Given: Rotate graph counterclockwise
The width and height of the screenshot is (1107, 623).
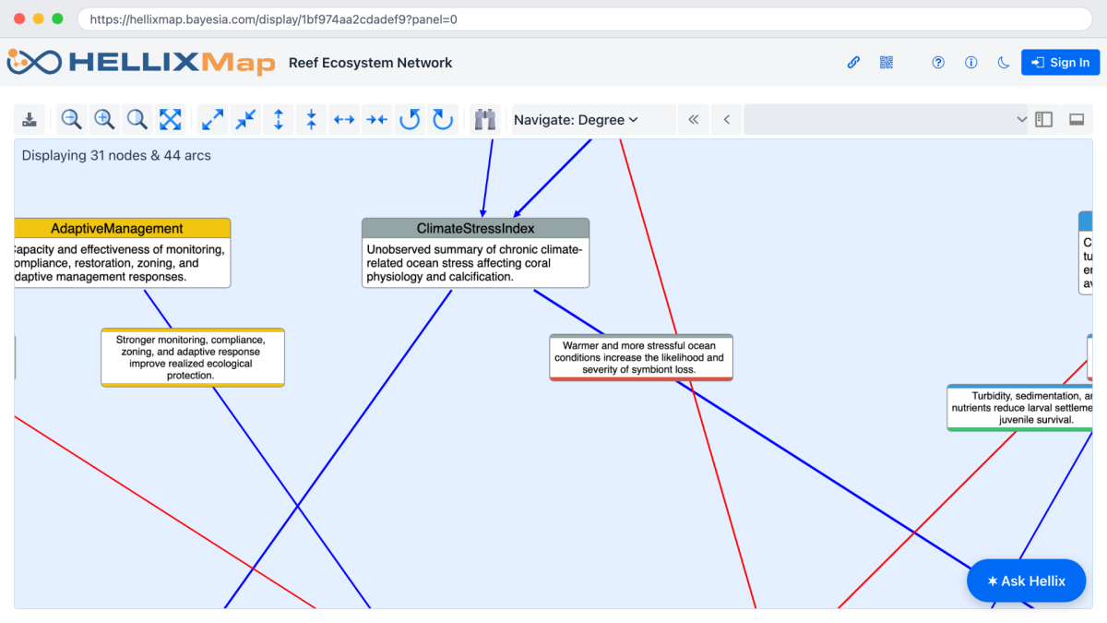Looking at the screenshot, I should pos(410,119).
